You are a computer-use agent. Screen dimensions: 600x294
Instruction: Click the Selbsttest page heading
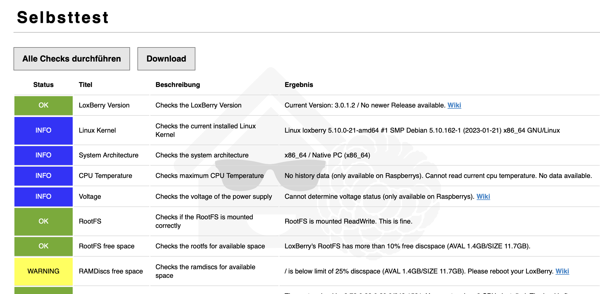(63, 17)
